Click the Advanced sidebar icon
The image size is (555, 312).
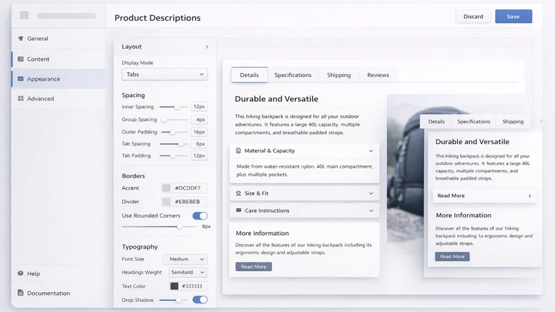(21, 98)
